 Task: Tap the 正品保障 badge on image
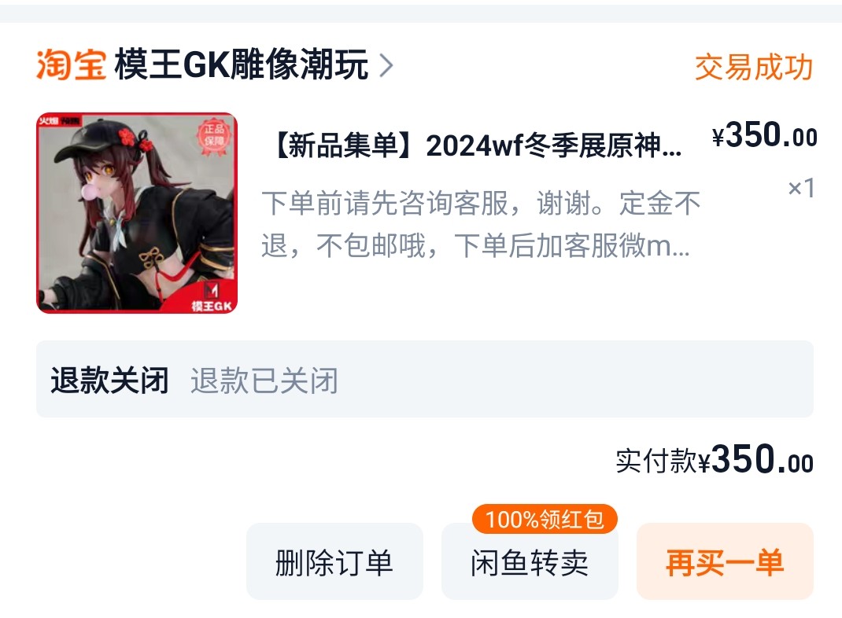click(x=214, y=136)
